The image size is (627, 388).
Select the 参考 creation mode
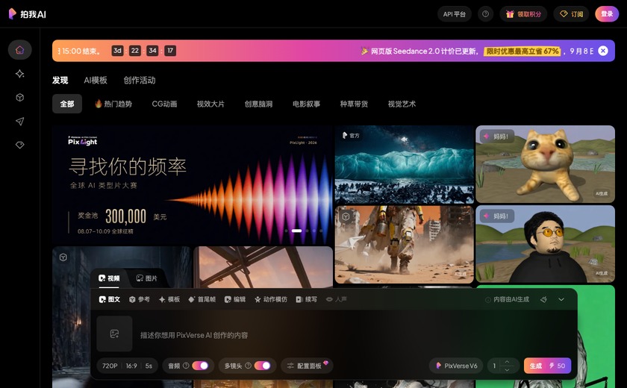(139, 299)
